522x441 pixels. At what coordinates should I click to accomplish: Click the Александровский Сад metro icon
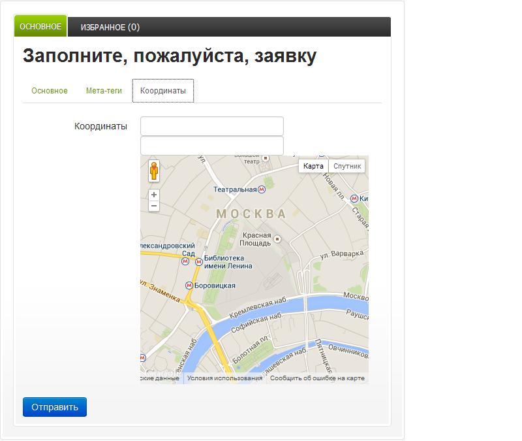click(x=185, y=261)
